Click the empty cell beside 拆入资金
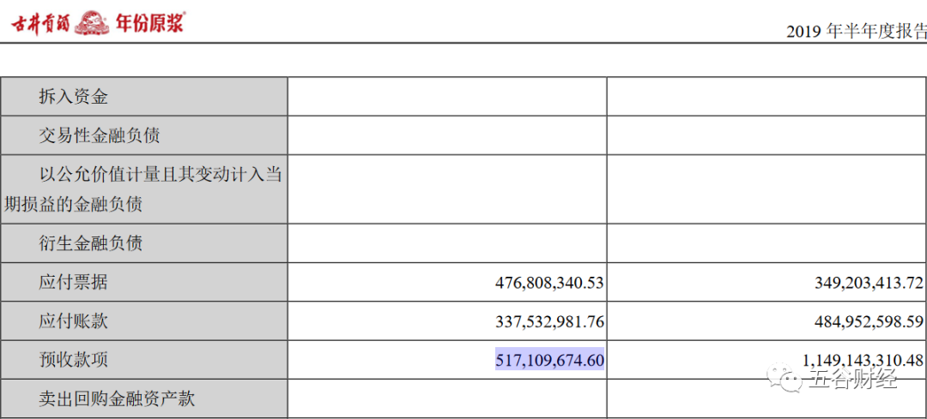The image size is (927, 419). (x=447, y=96)
